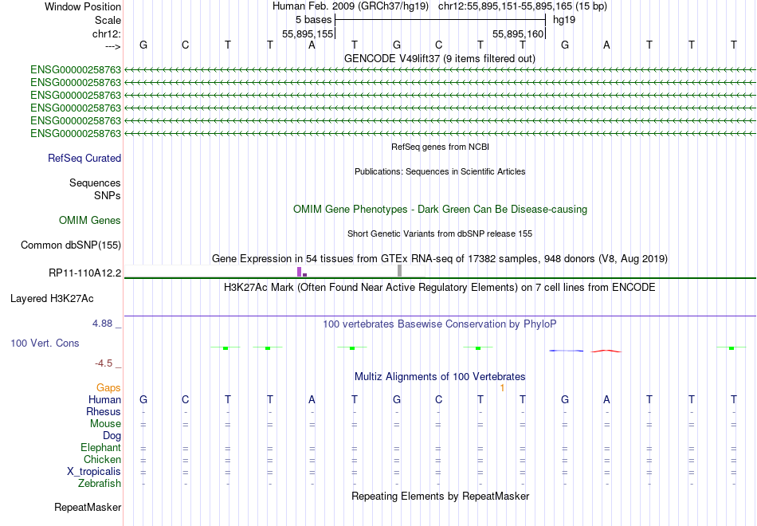The width and height of the screenshot is (757, 526).
Task: Click the orange gap marker 1
Action: pyautogui.click(x=503, y=388)
